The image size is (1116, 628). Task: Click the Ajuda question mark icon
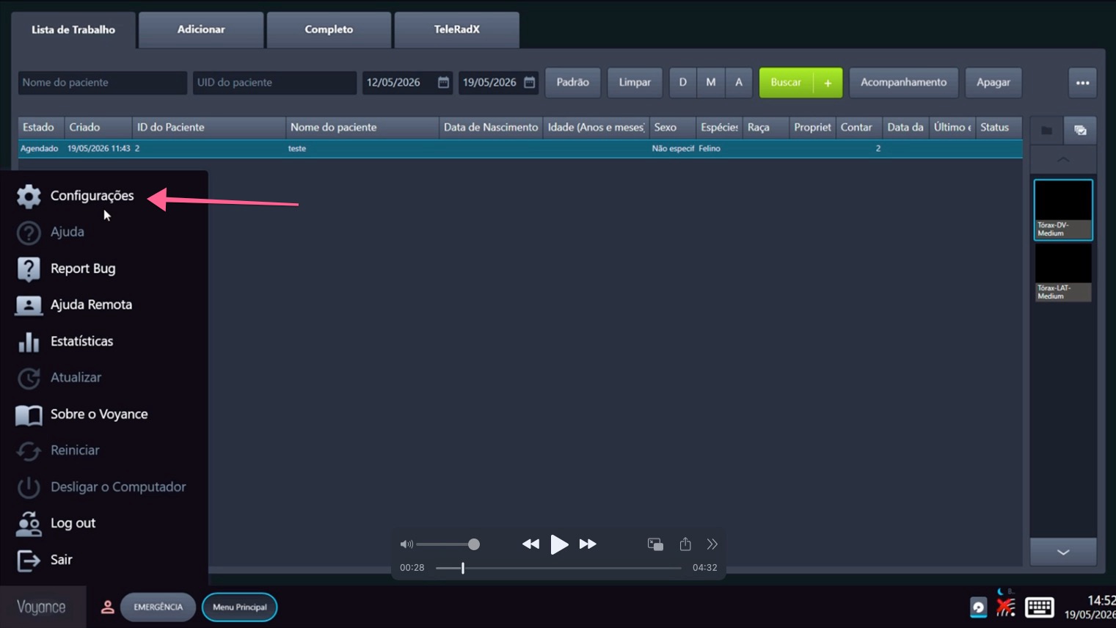click(x=29, y=233)
